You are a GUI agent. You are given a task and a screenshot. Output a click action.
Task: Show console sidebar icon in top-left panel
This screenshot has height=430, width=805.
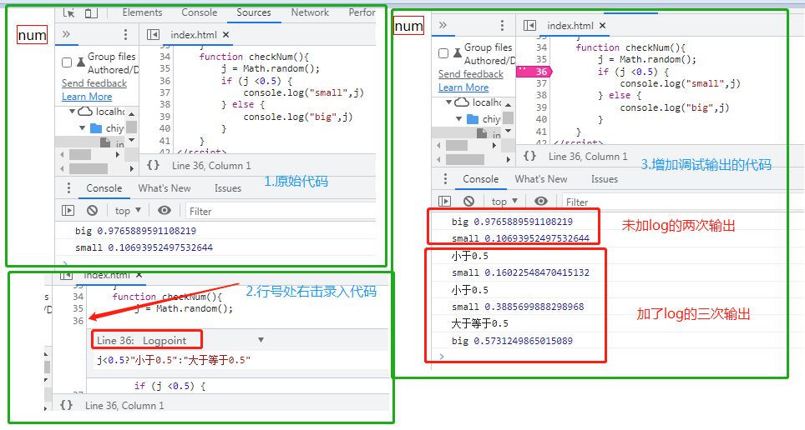pyautogui.click(x=68, y=211)
